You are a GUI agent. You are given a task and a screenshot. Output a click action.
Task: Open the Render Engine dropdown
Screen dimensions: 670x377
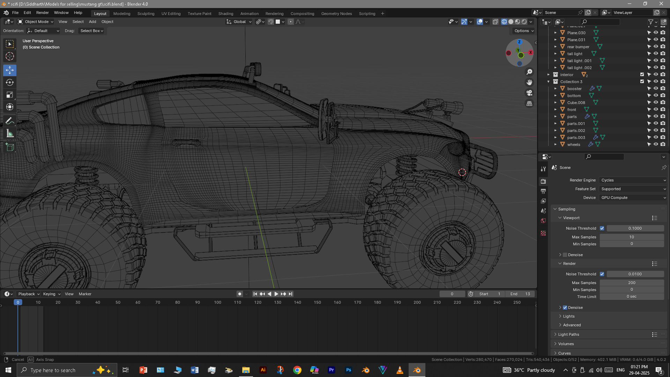click(633, 180)
